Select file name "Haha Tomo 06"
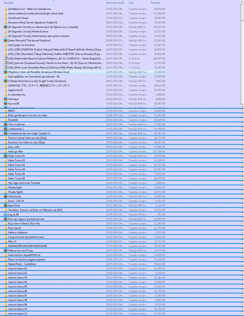The height and width of the screenshot is (316, 244). pyautogui.click(x=17, y=178)
